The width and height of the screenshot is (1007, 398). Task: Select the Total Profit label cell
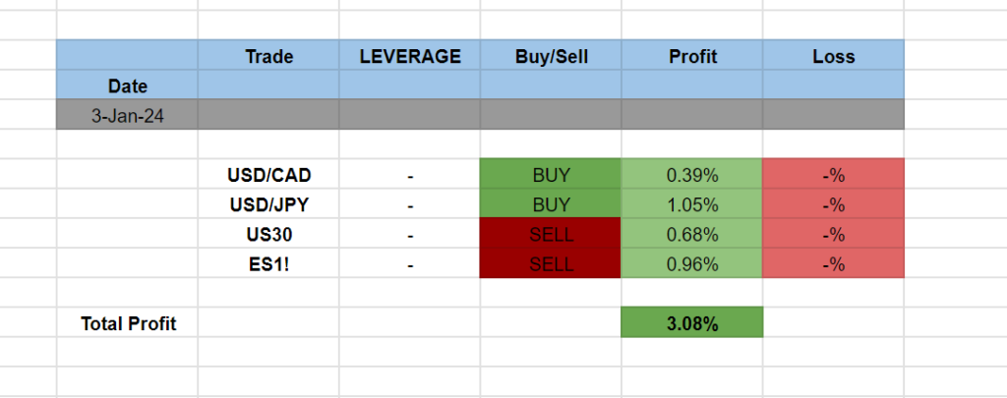pos(128,322)
